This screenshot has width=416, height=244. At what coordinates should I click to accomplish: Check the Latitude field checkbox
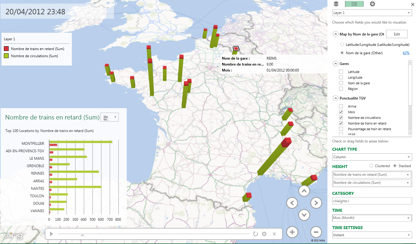tap(341, 72)
